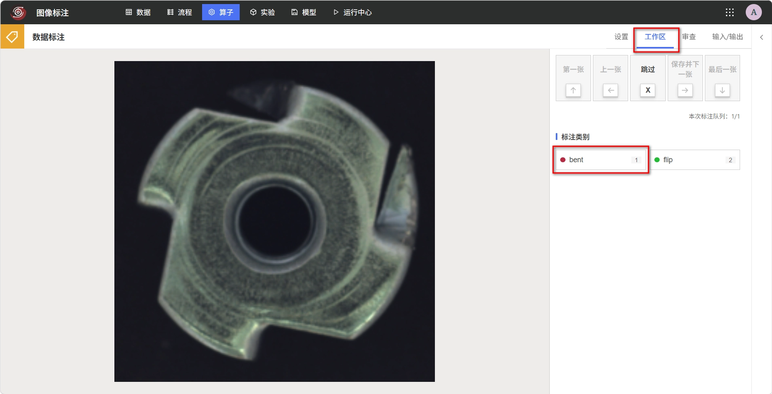Open the 模型 menu item
Viewport: 772px width, 394px height.
click(x=304, y=13)
